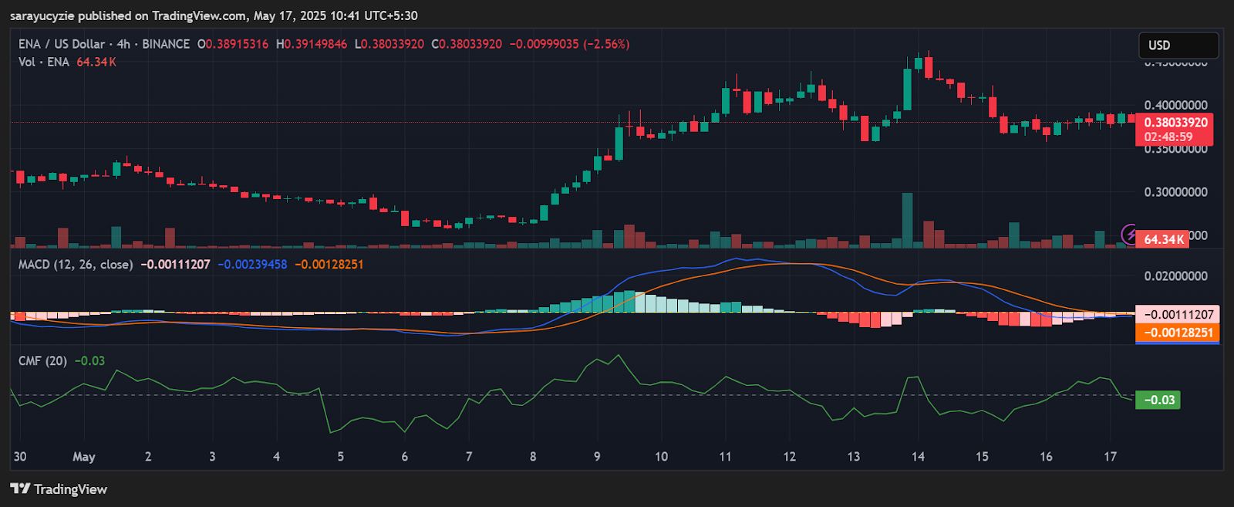Click the tall volume bar on May 14

tap(907, 220)
